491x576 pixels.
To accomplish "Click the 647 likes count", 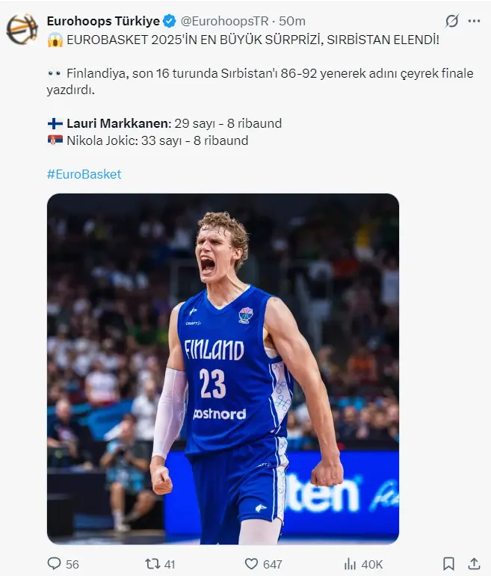I will 273,564.
